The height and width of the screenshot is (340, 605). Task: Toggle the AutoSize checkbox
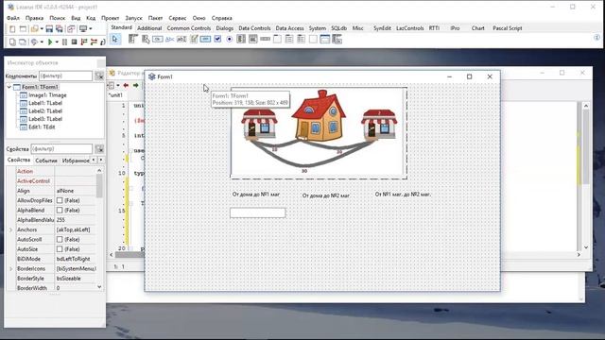[60, 249]
